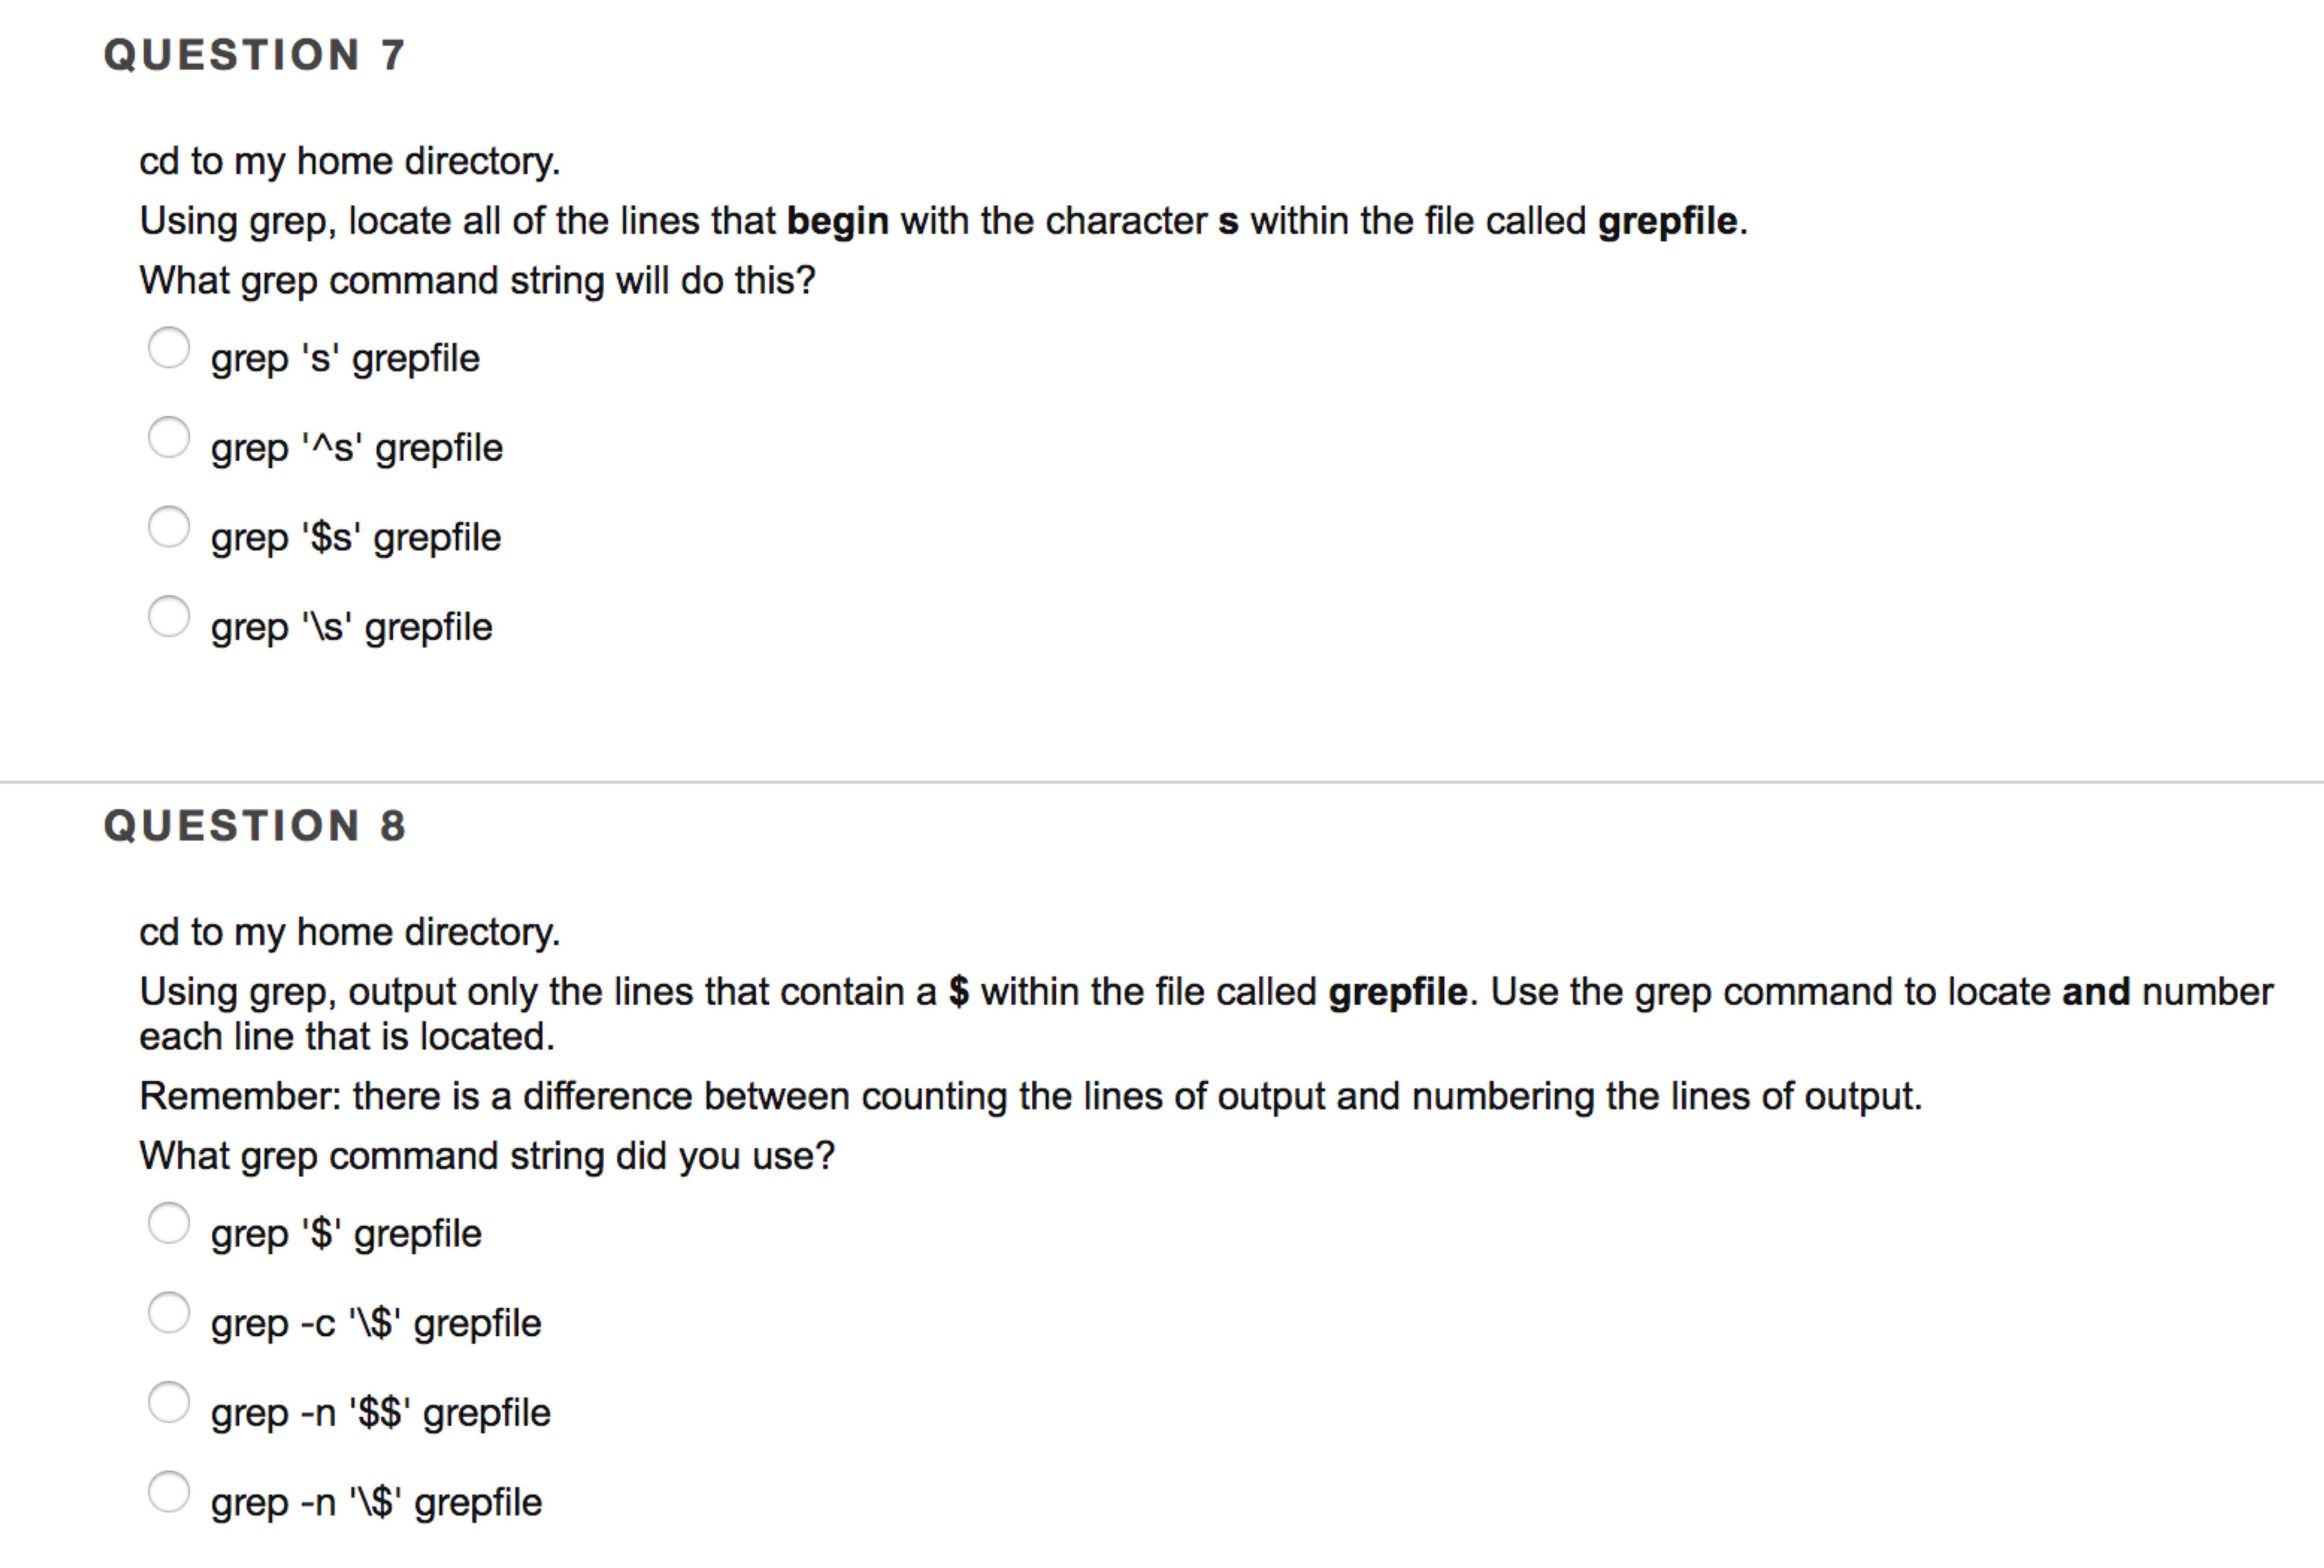This screenshot has height=1568, width=2324.
Task: Click the bold letter "s" in Question 7 prompt
Action: click(1228, 221)
